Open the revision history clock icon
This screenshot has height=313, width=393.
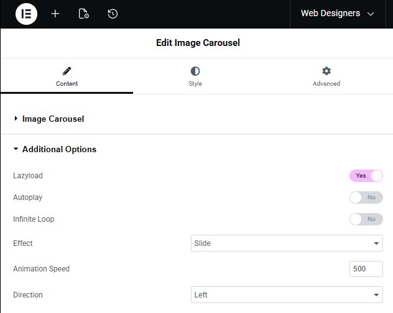click(x=113, y=14)
